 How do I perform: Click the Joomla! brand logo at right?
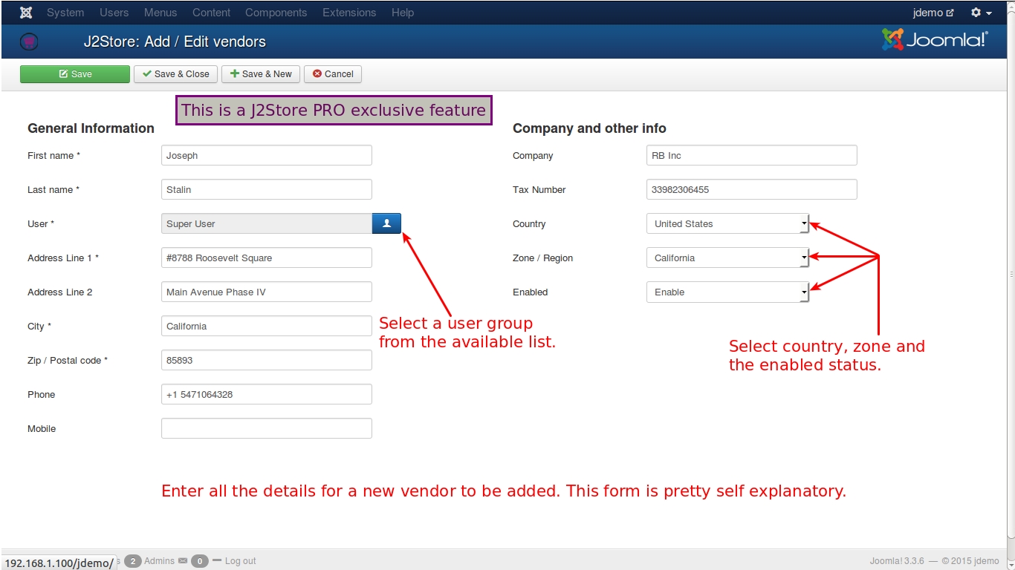point(935,40)
